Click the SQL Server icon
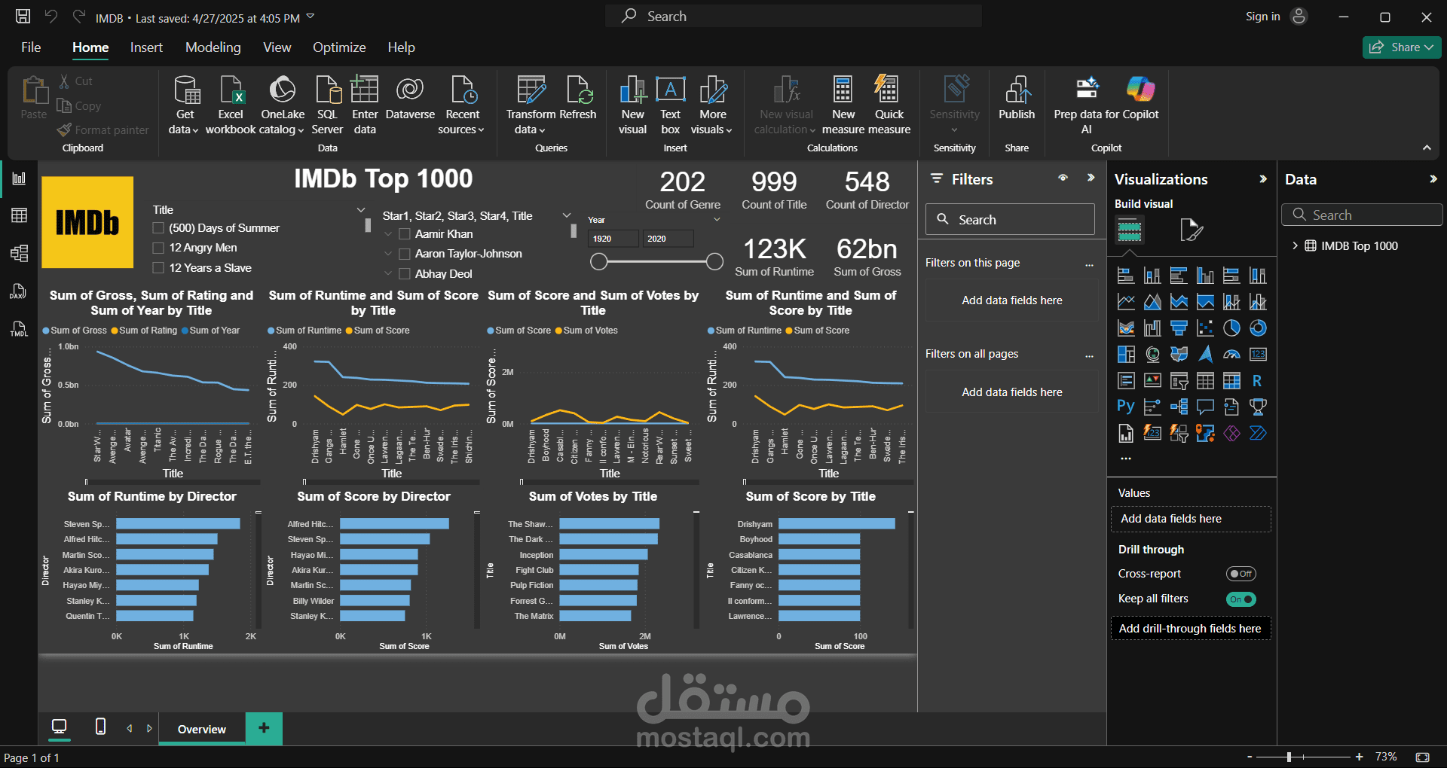The image size is (1447, 768). (327, 90)
